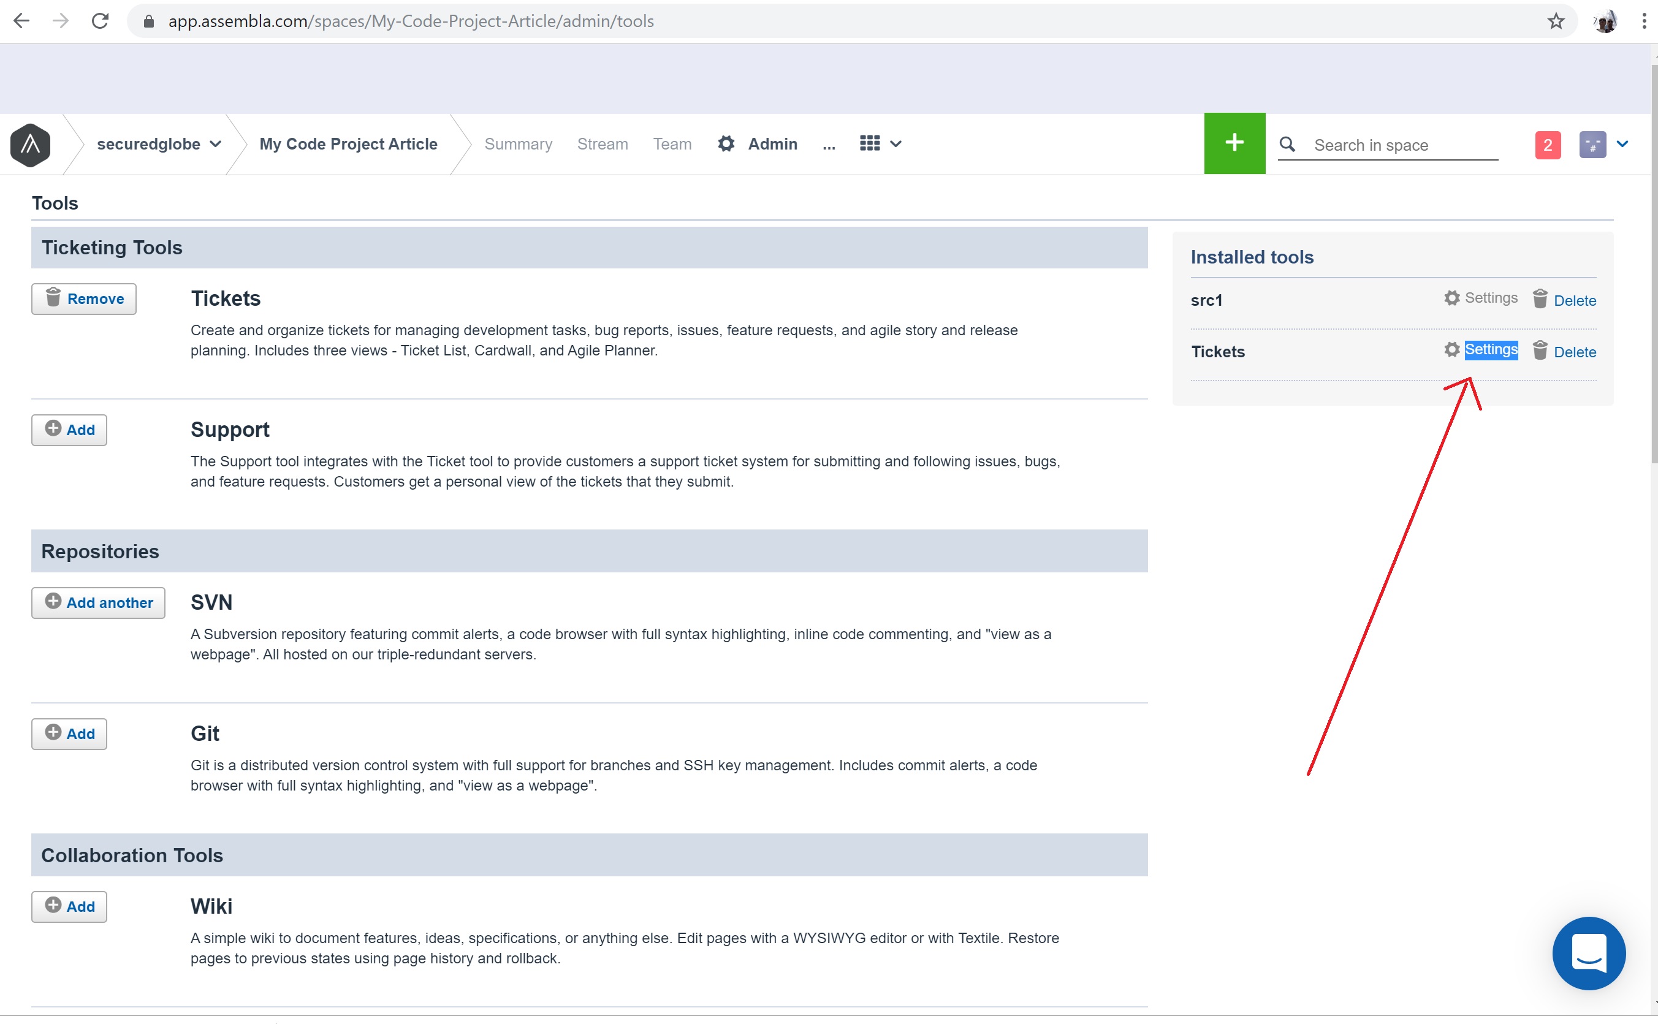Click the search magnifier icon
1658x1024 pixels.
click(1288, 144)
